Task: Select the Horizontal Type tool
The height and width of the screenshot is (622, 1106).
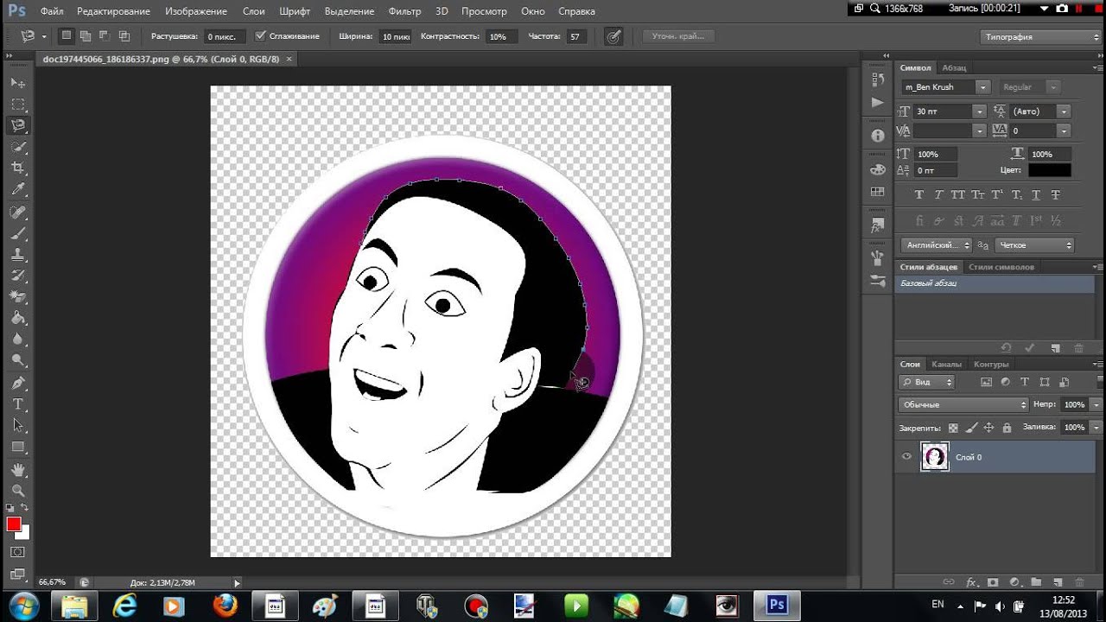Action: tap(18, 404)
